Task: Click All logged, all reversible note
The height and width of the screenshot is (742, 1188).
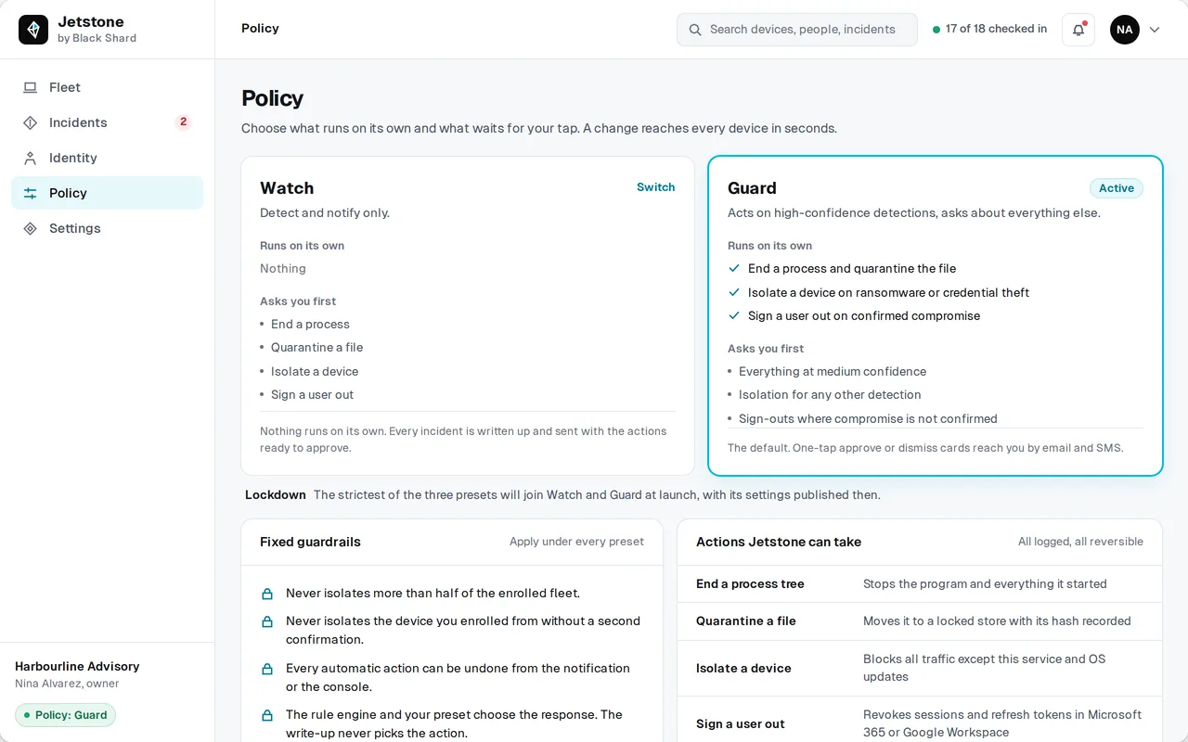Action: coord(1080,542)
